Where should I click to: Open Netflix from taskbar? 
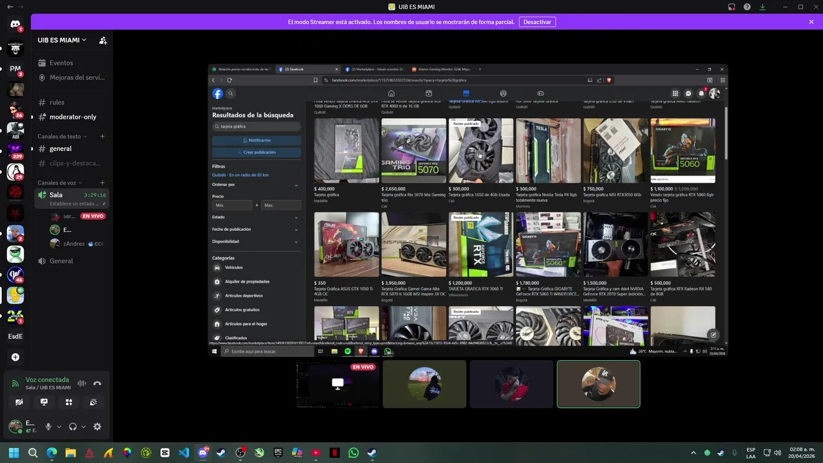tap(334, 453)
